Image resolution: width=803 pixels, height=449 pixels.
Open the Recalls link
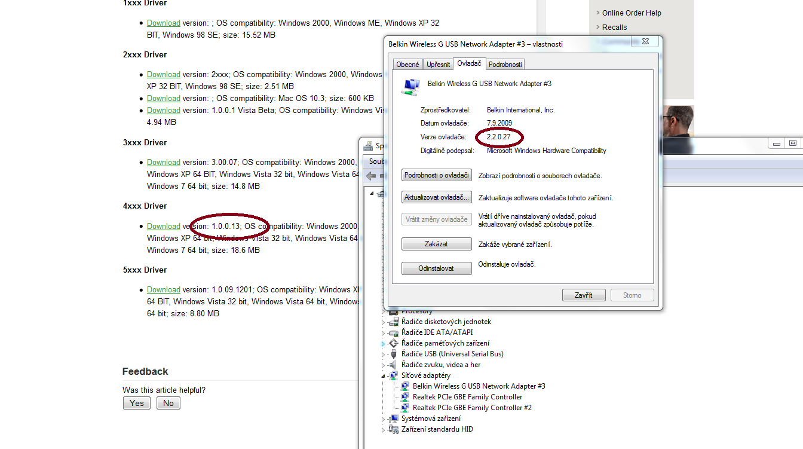coord(615,27)
